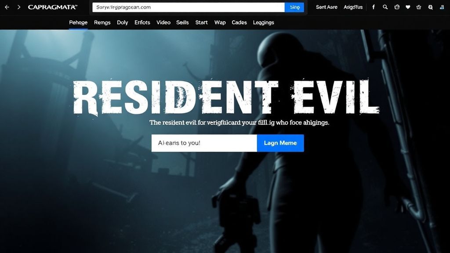Click the icon right of the star
The height and width of the screenshot is (253, 450).
pos(430,7)
